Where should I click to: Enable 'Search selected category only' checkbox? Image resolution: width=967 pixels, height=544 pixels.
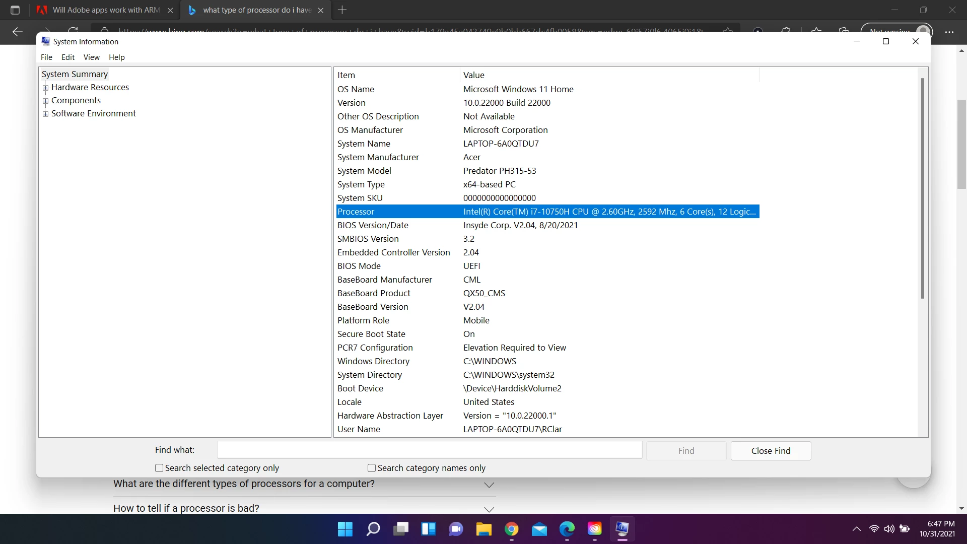tap(159, 468)
